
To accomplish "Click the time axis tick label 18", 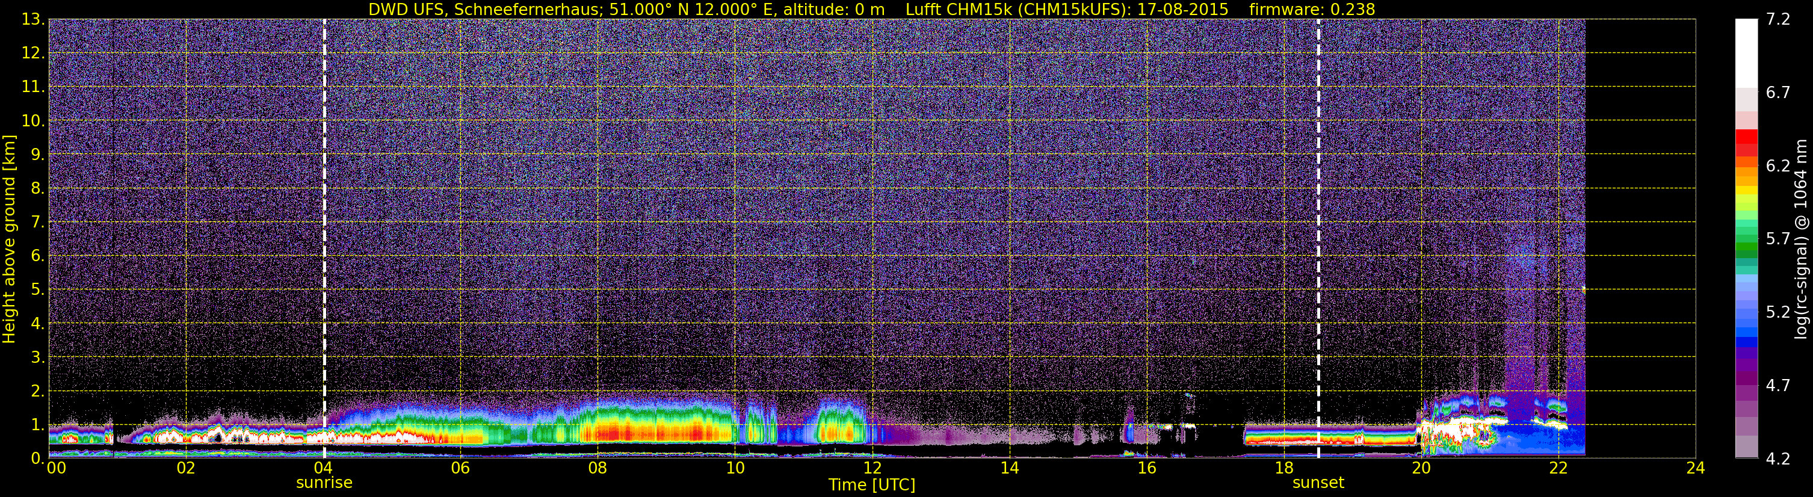I will (x=1283, y=468).
